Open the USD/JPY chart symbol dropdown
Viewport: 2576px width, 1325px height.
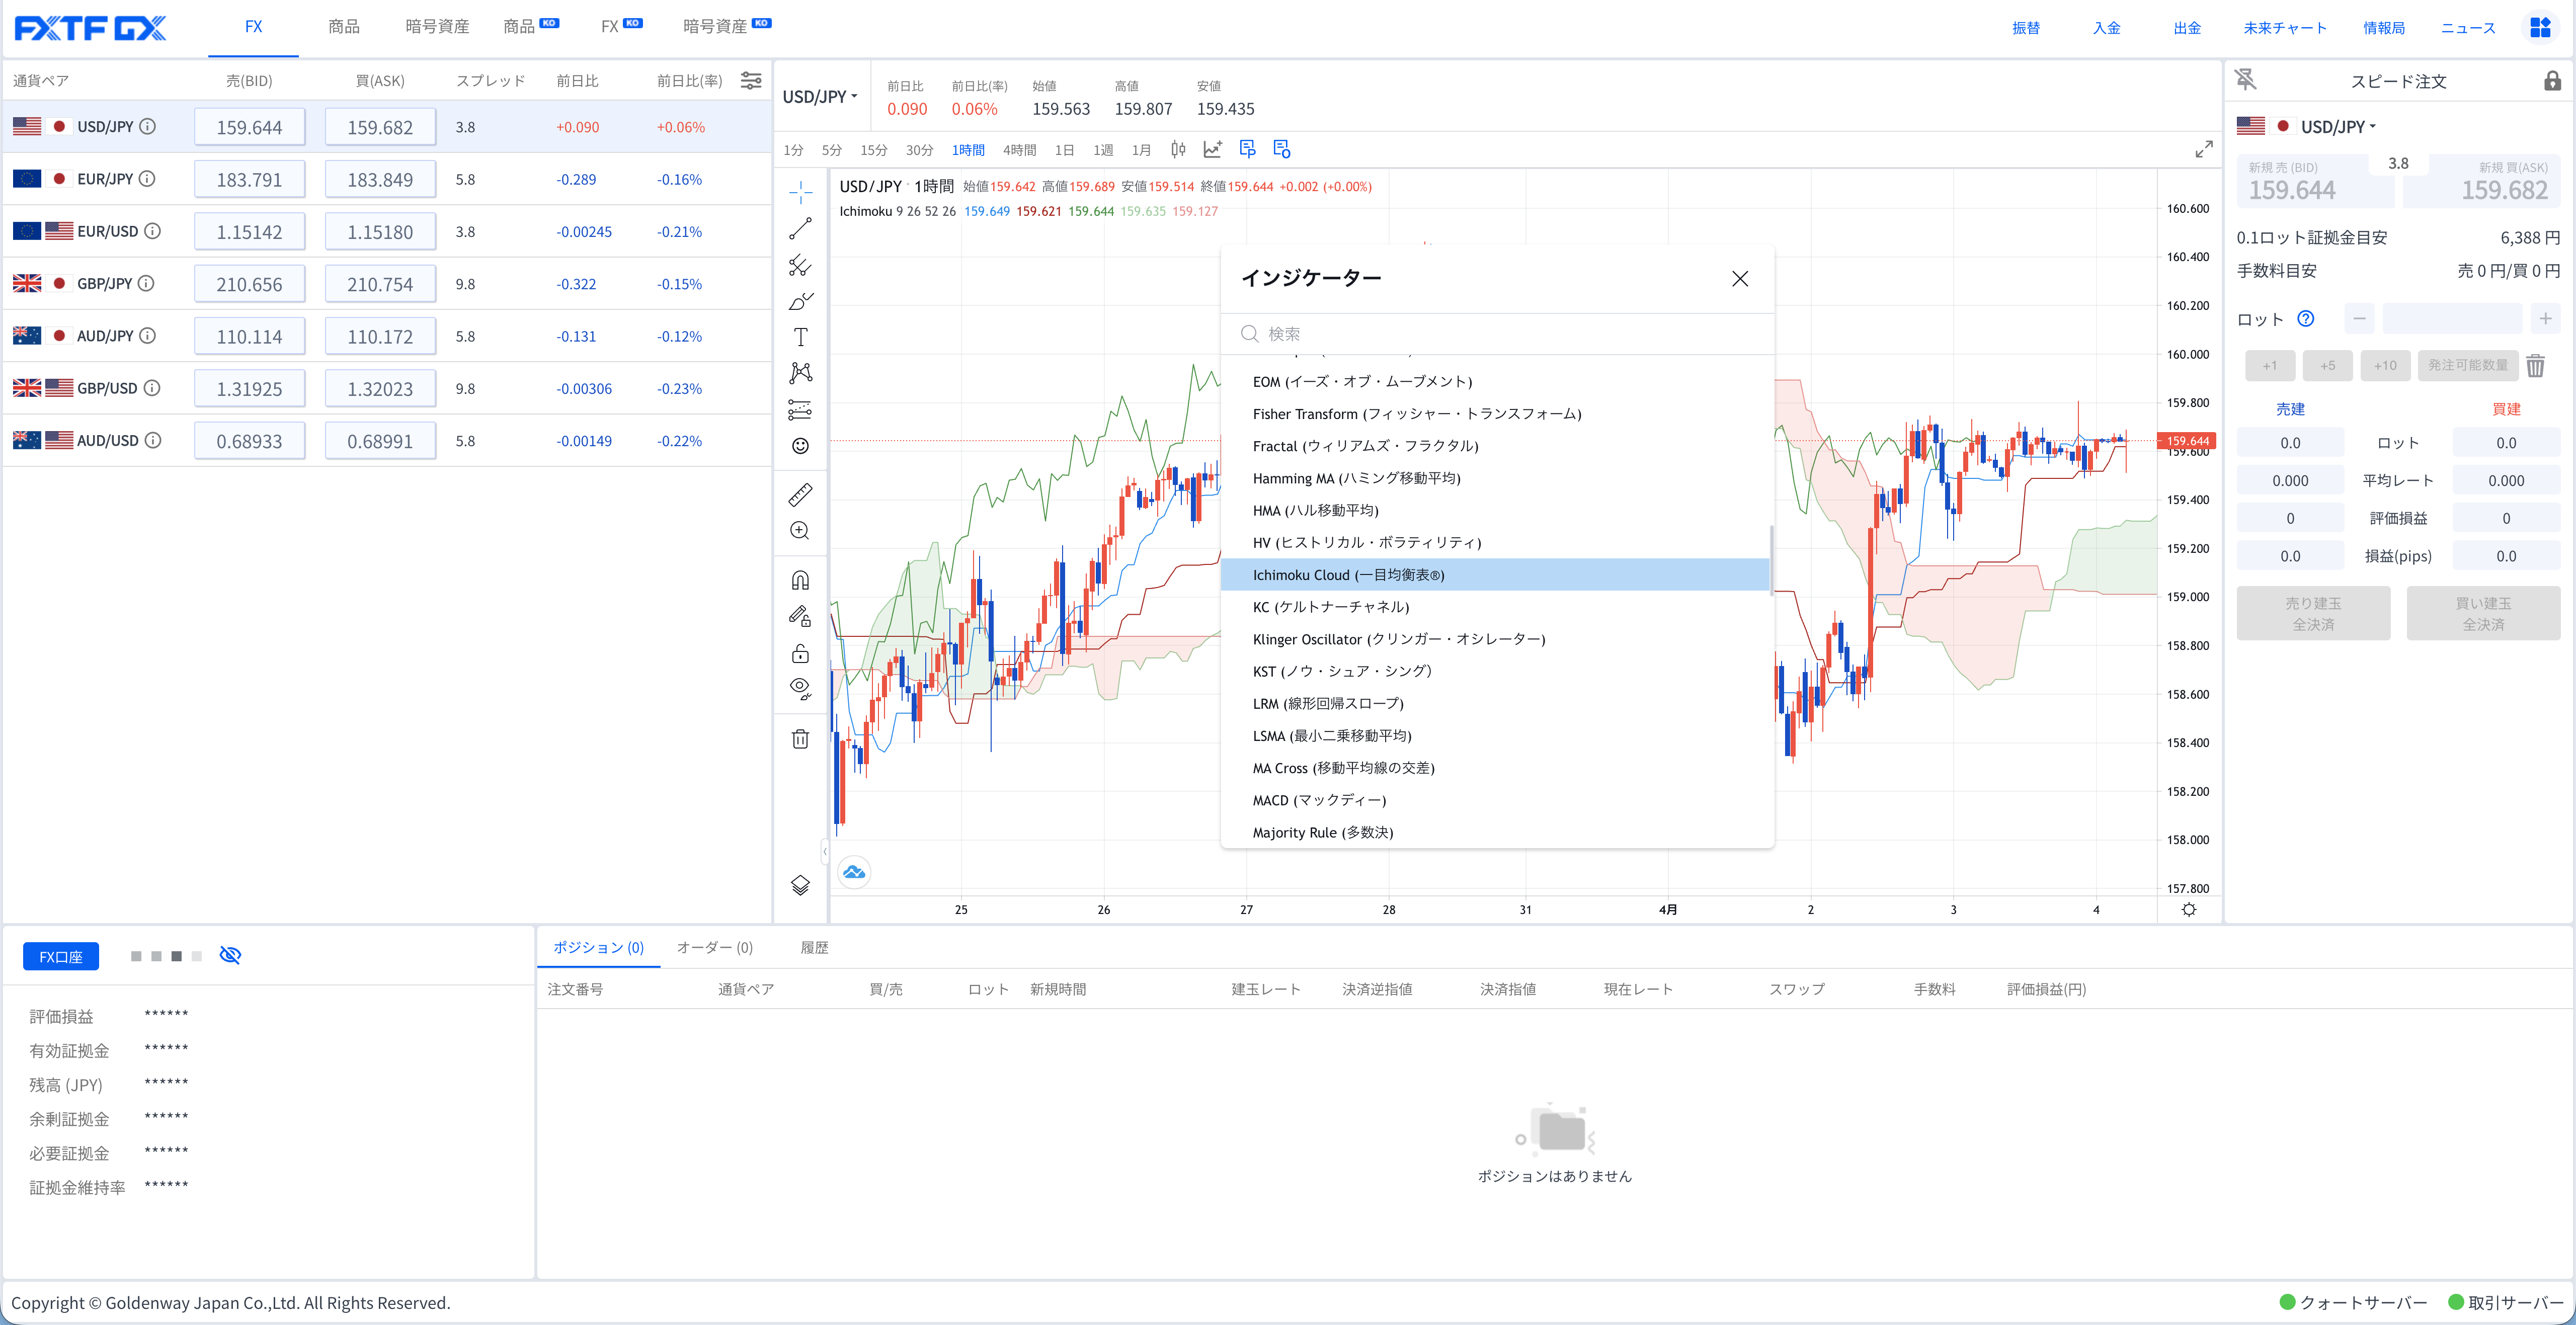click(x=820, y=97)
